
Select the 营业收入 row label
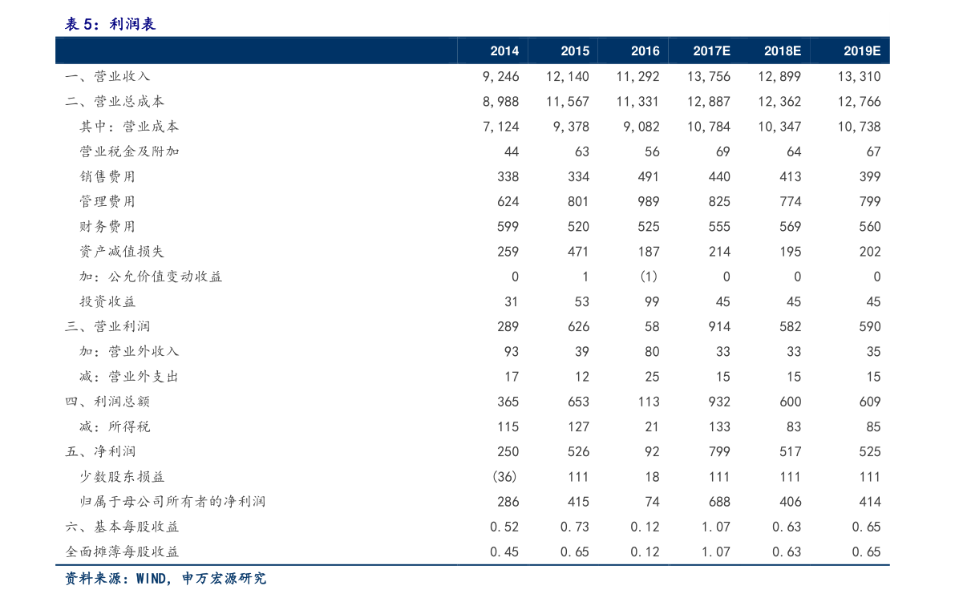(108, 76)
